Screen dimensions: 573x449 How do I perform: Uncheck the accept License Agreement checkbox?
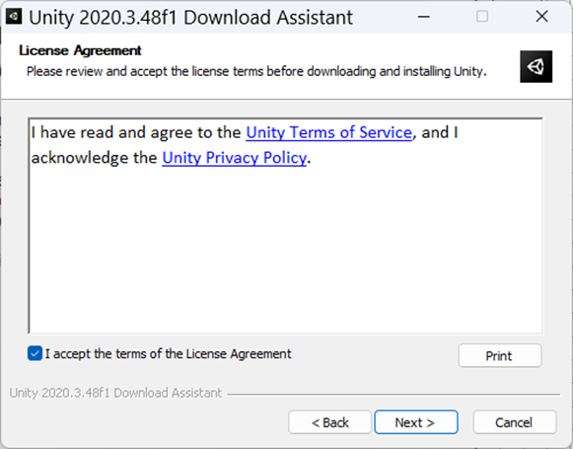pyautogui.click(x=35, y=353)
